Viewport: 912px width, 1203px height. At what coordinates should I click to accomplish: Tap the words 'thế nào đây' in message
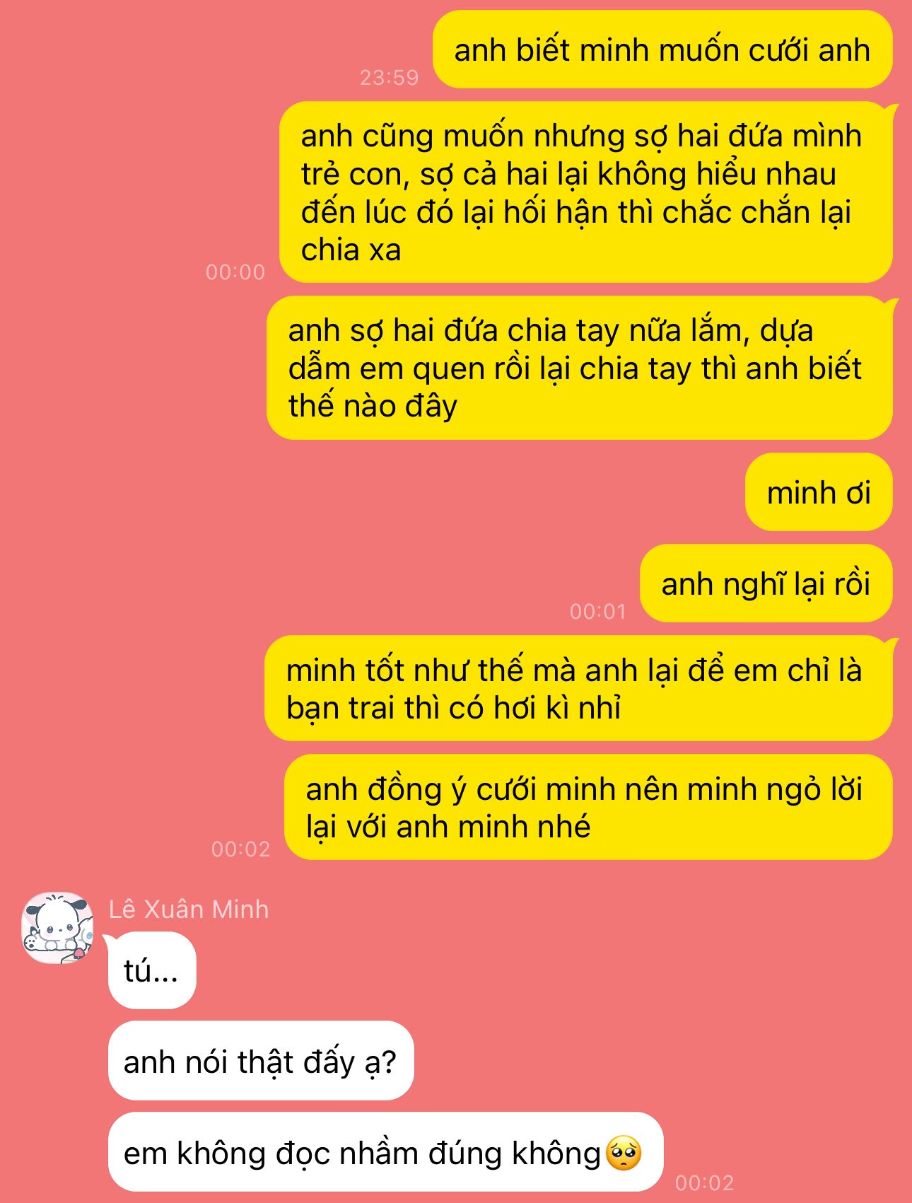click(373, 406)
